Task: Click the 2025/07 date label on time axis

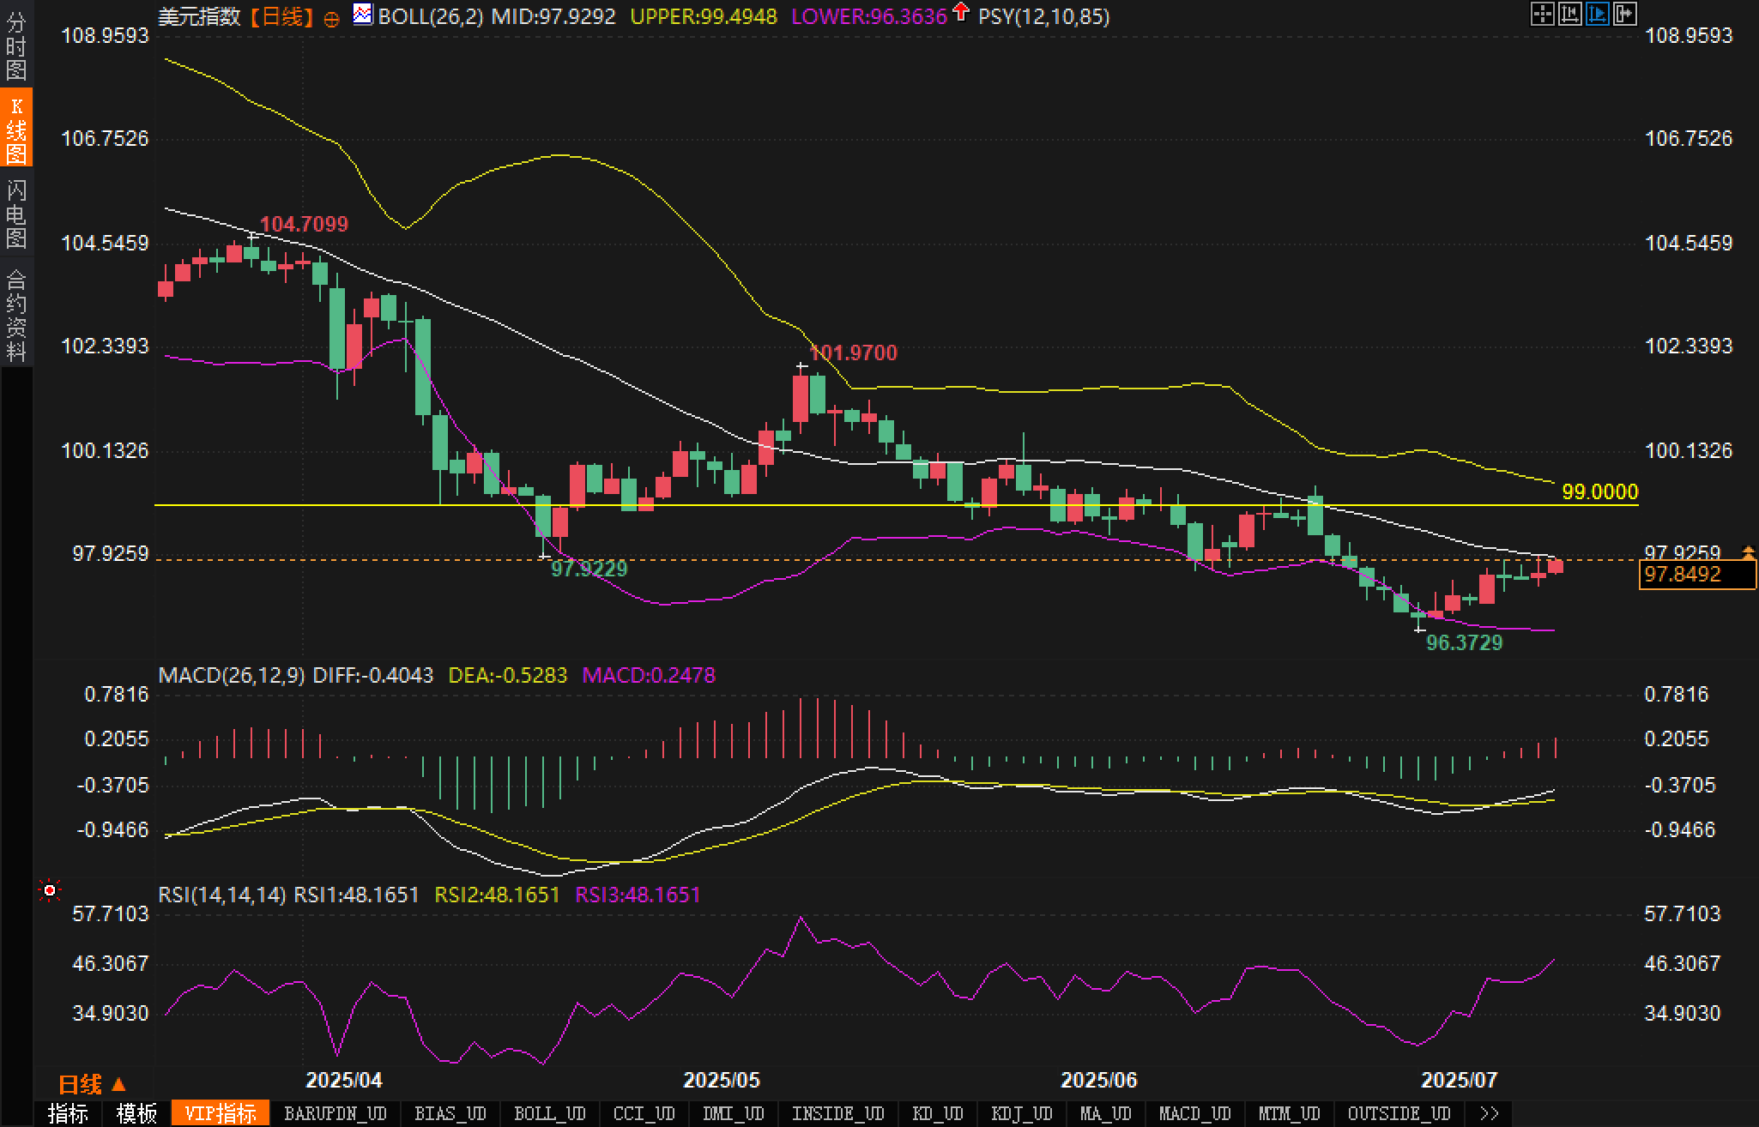Action: pos(1460,1080)
